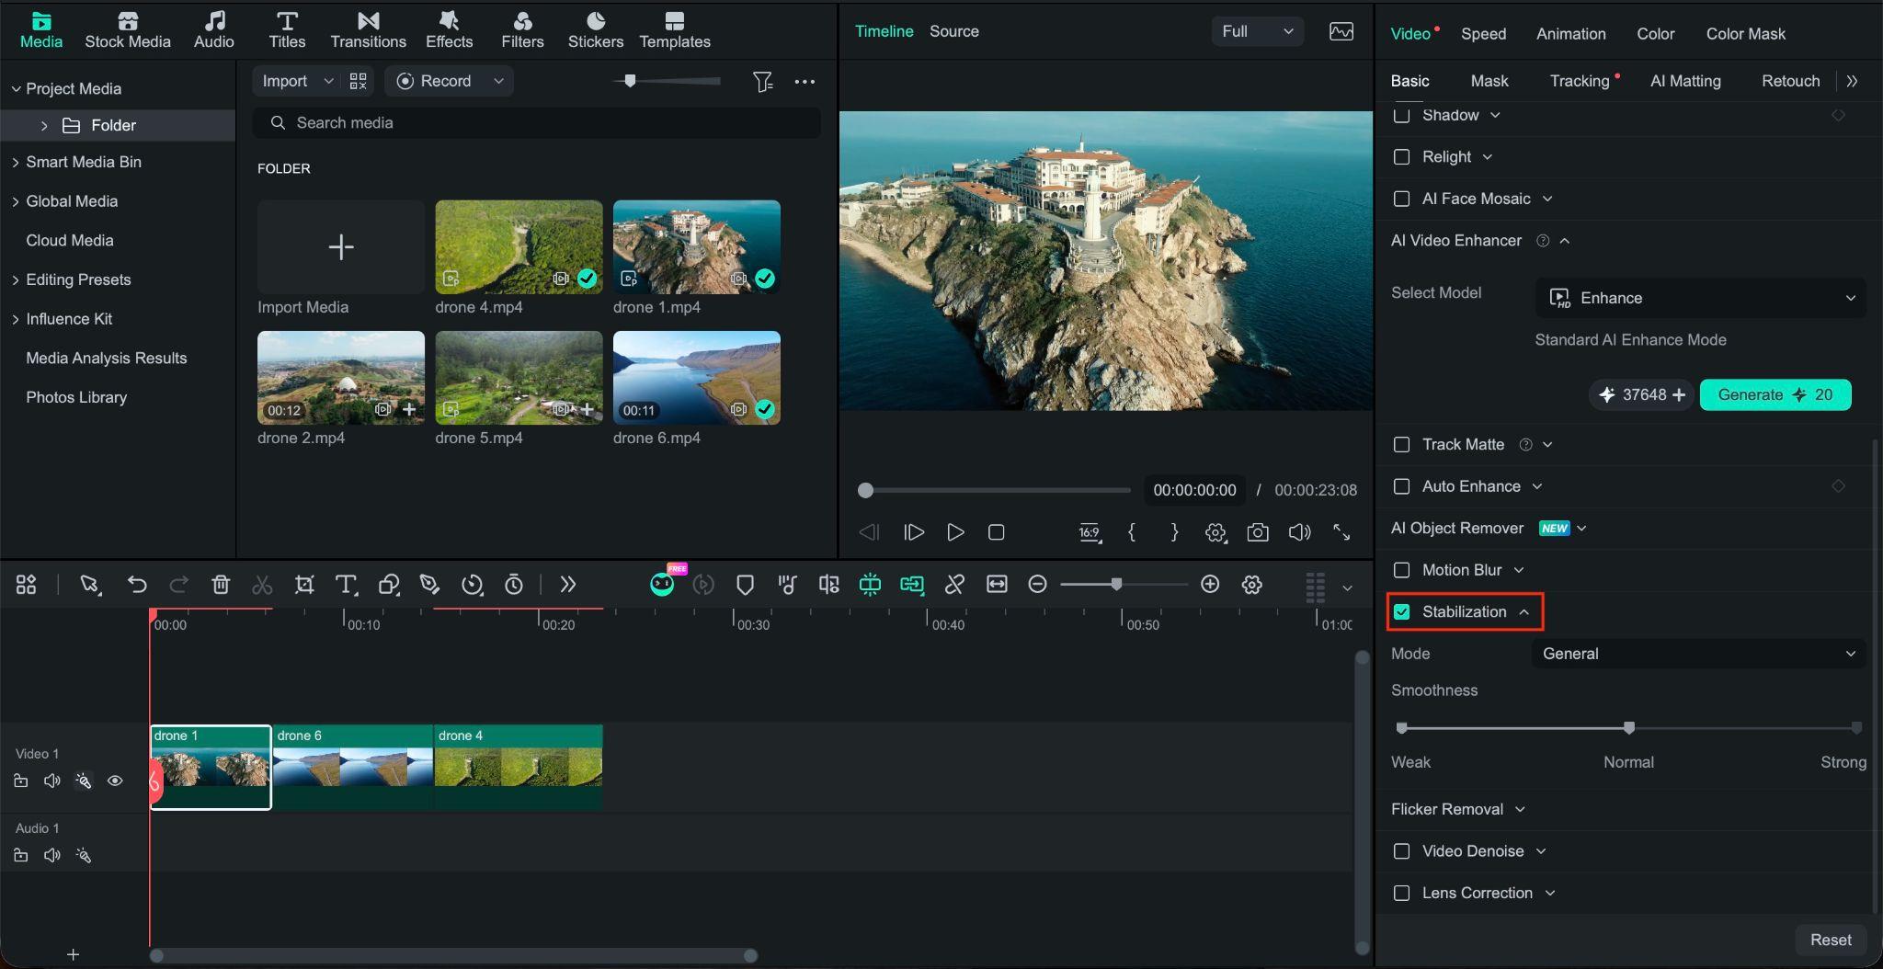Open the Templates panel
This screenshot has height=969, width=1883.
click(675, 30)
